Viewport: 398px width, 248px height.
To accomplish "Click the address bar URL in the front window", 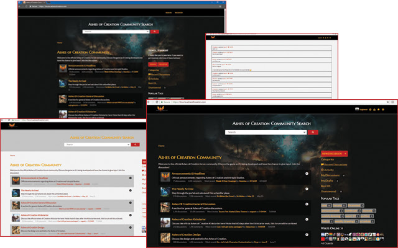I will (x=189, y=102).
